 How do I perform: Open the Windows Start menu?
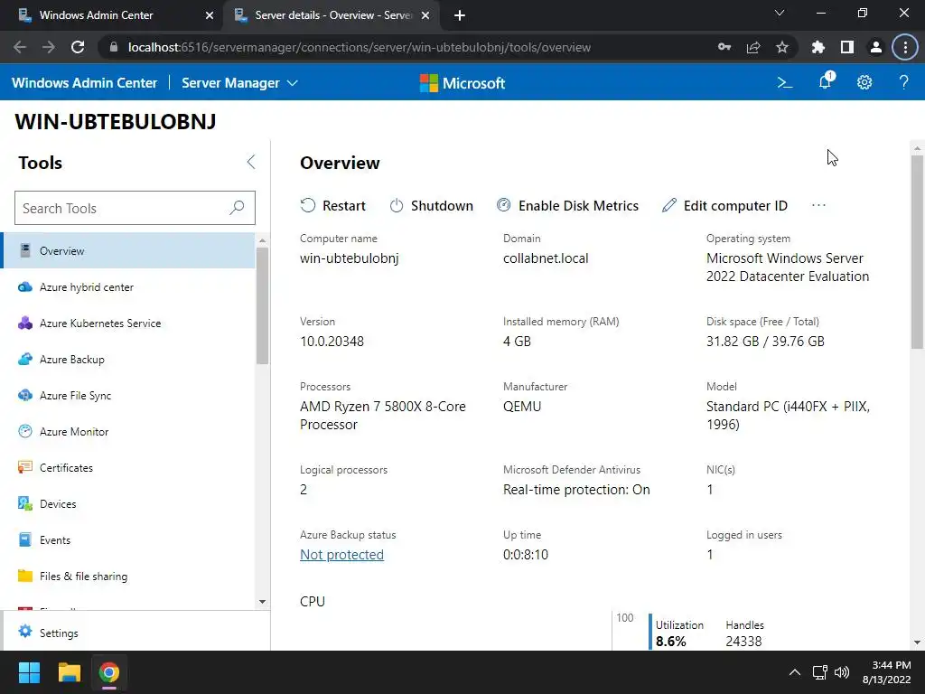(x=29, y=672)
